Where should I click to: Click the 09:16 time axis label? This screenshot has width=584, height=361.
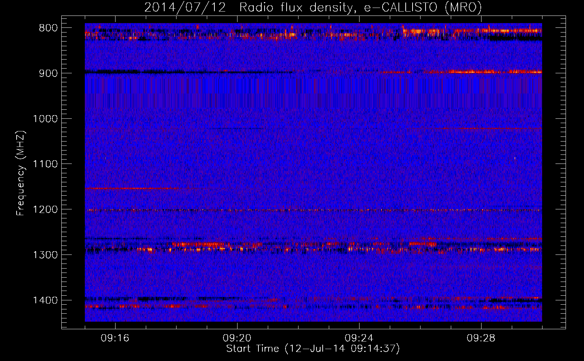[x=115, y=338]
